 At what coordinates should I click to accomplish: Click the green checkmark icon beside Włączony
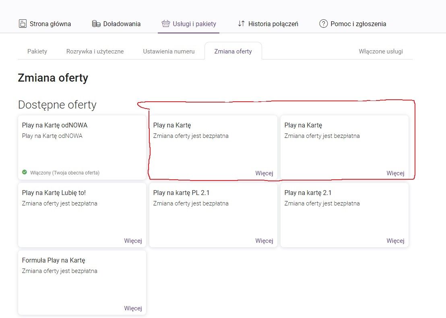click(x=25, y=172)
